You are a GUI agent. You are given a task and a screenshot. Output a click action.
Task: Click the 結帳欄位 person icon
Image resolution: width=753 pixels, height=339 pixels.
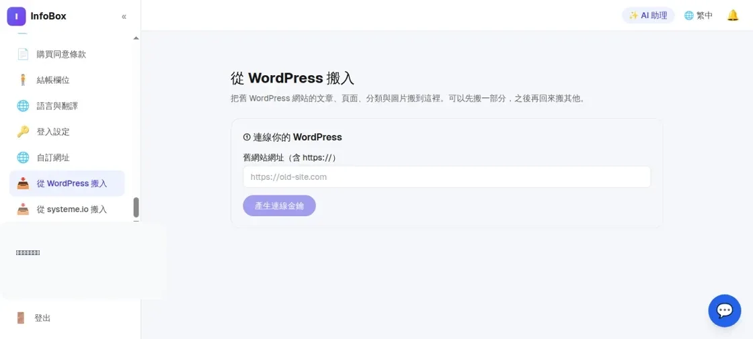[x=23, y=80]
